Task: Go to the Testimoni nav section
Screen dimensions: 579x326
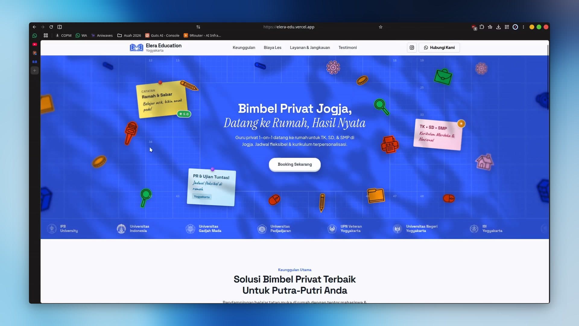Action: pos(347,47)
